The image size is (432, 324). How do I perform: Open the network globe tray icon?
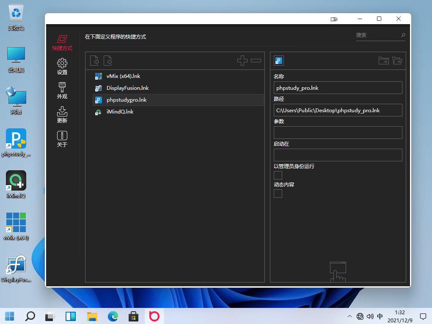point(360,316)
